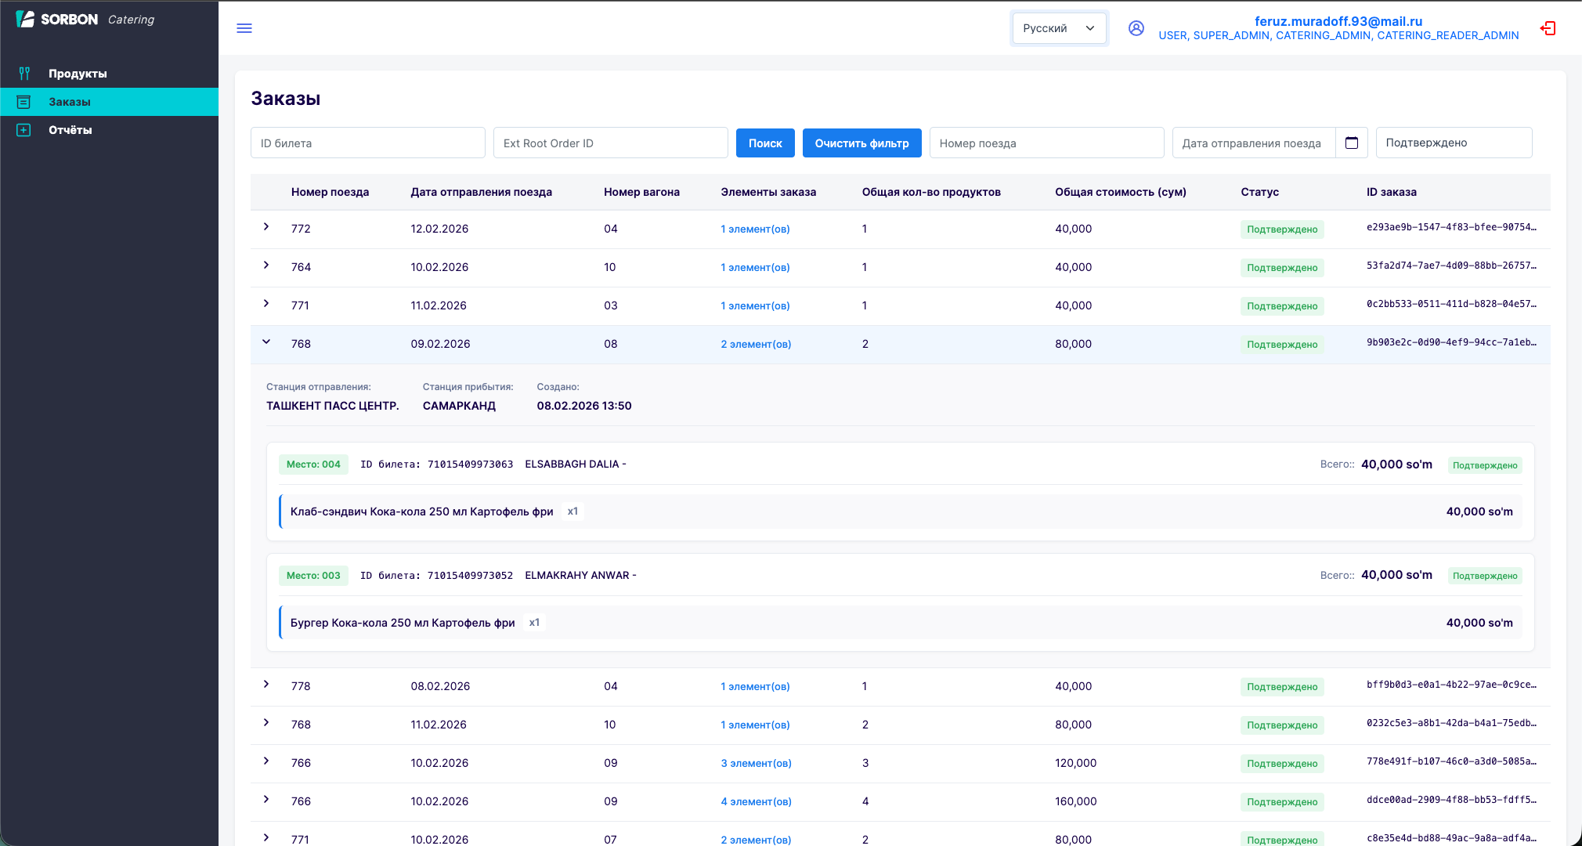Click the Очистить фильтр button

[861, 143]
